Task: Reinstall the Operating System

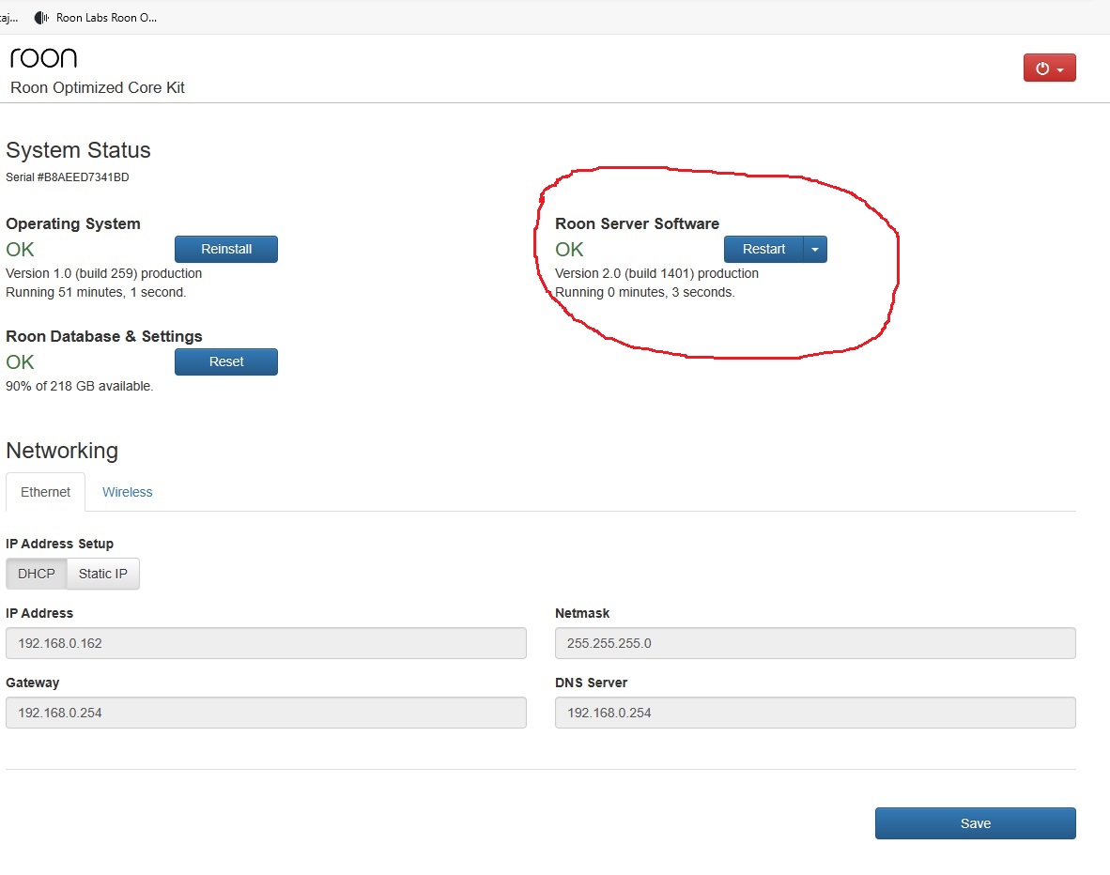Action: click(225, 249)
